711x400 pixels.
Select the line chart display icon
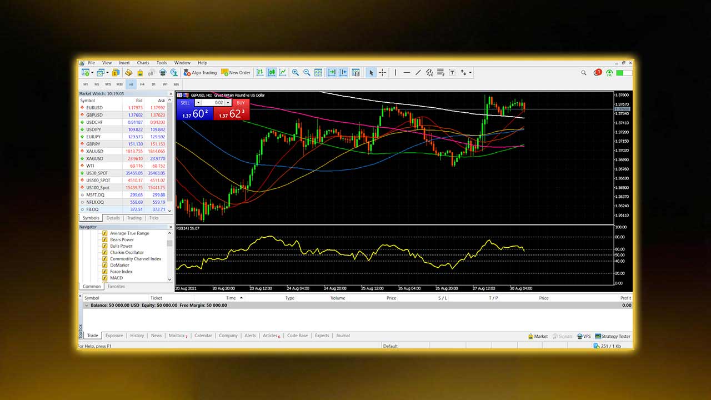(x=283, y=73)
